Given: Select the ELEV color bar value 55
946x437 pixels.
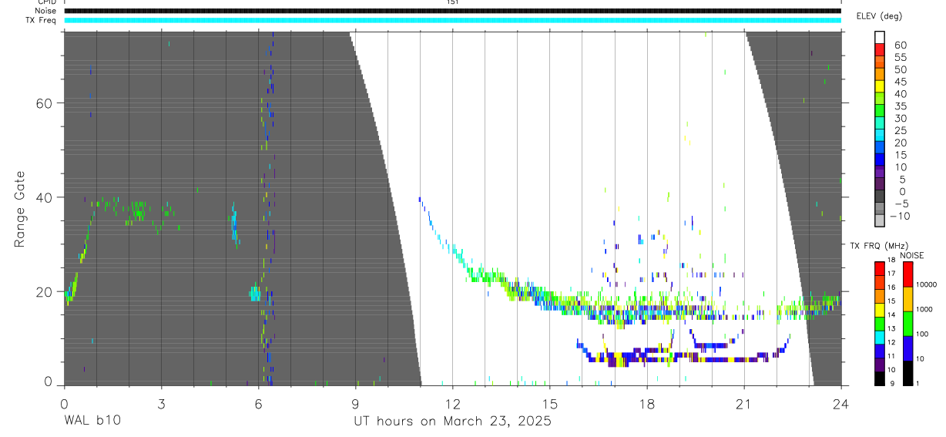Looking at the screenshot, I should tap(900, 58).
